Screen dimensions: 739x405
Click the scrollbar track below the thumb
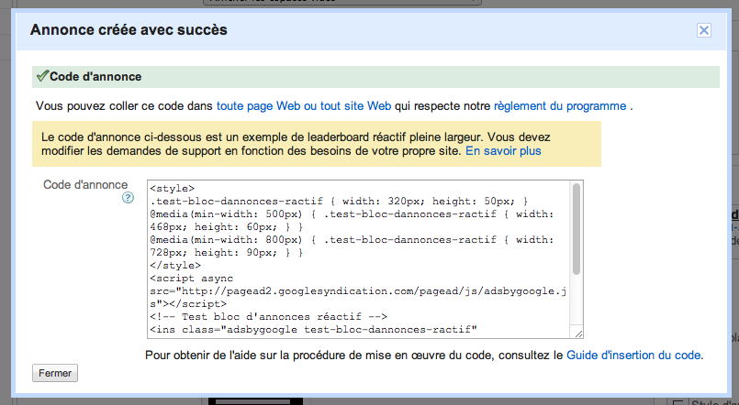click(x=576, y=298)
